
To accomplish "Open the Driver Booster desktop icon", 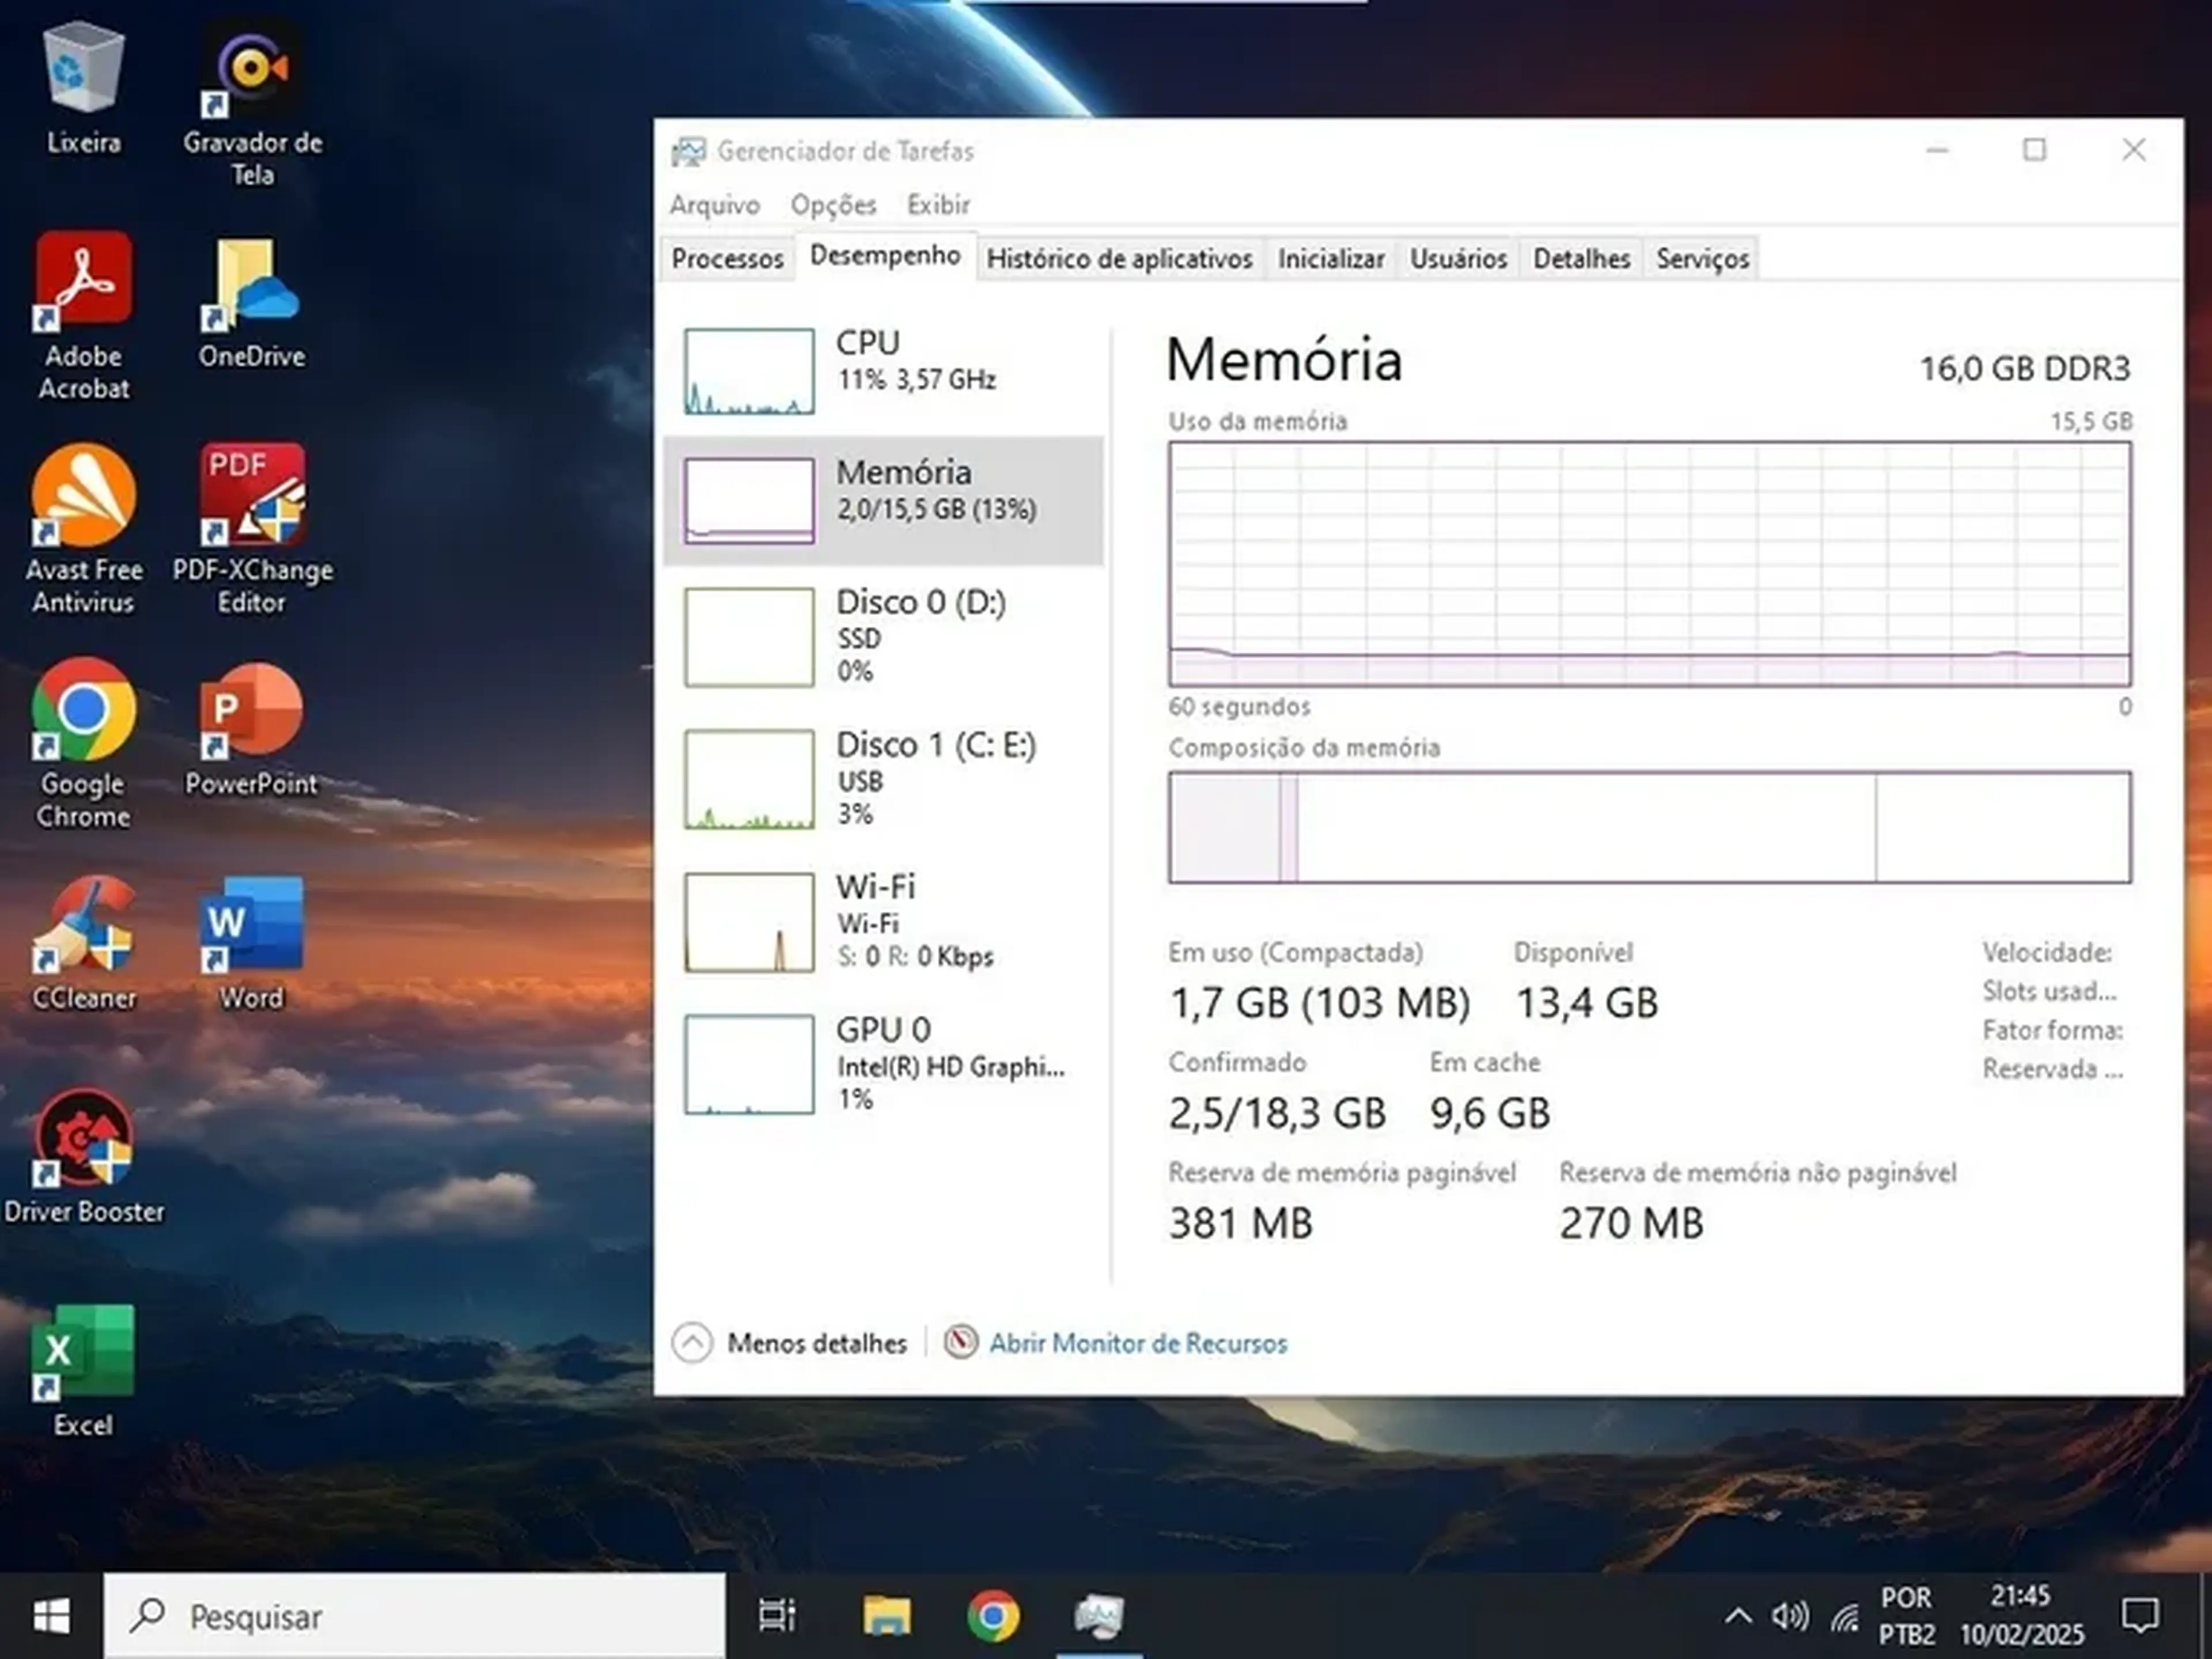I will tap(83, 1139).
